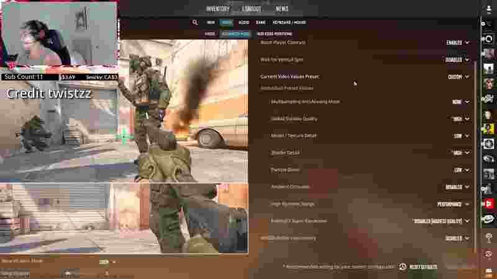Image resolution: width=497 pixels, height=279 pixels.
Task: Switch to the Game settings tab
Action: (x=260, y=22)
